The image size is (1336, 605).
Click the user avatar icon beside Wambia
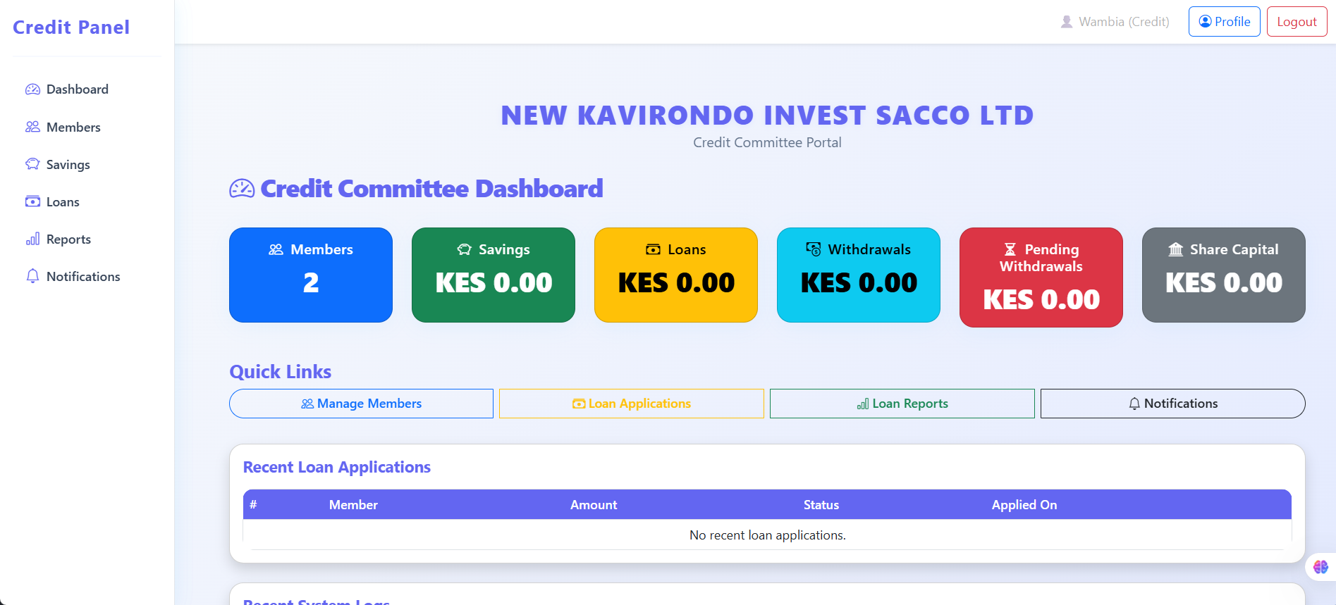pyautogui.click(x=1067, y=22)
